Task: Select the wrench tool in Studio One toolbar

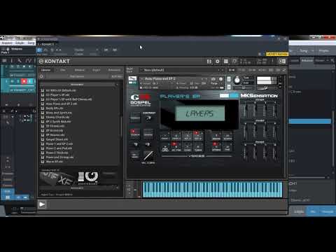Action: coord(20,61)
